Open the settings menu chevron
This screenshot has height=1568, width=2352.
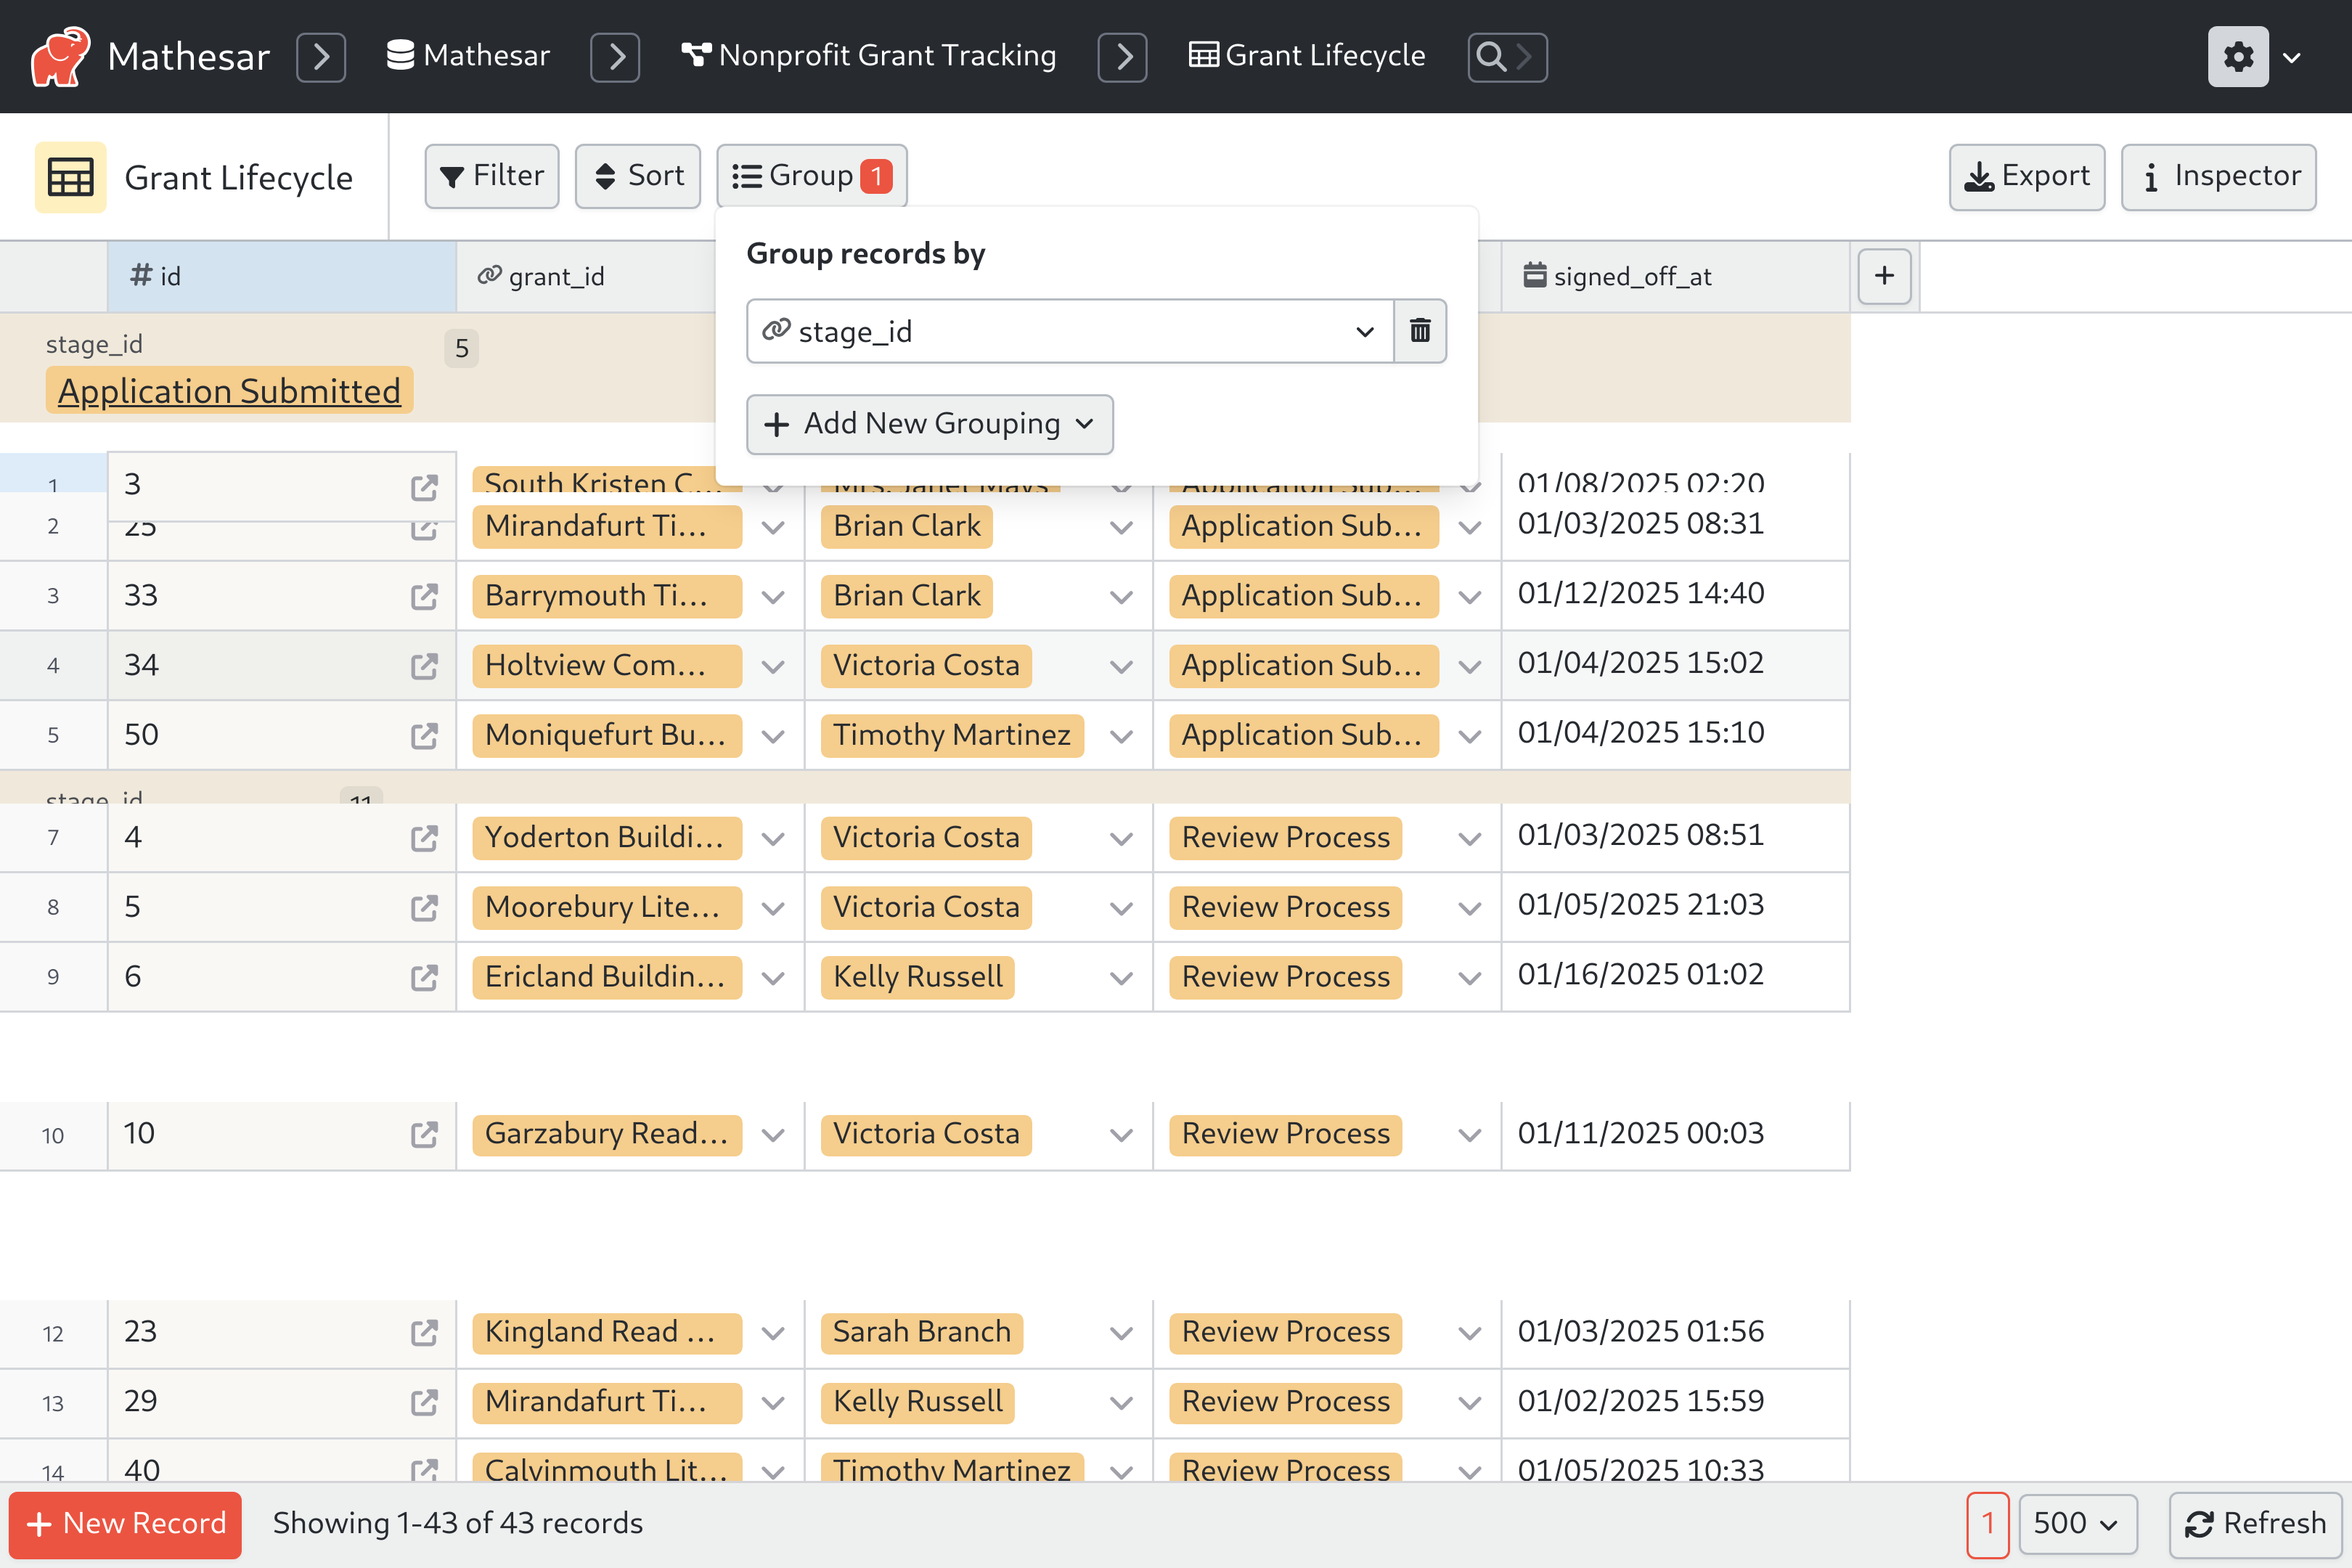point(2292,57)
